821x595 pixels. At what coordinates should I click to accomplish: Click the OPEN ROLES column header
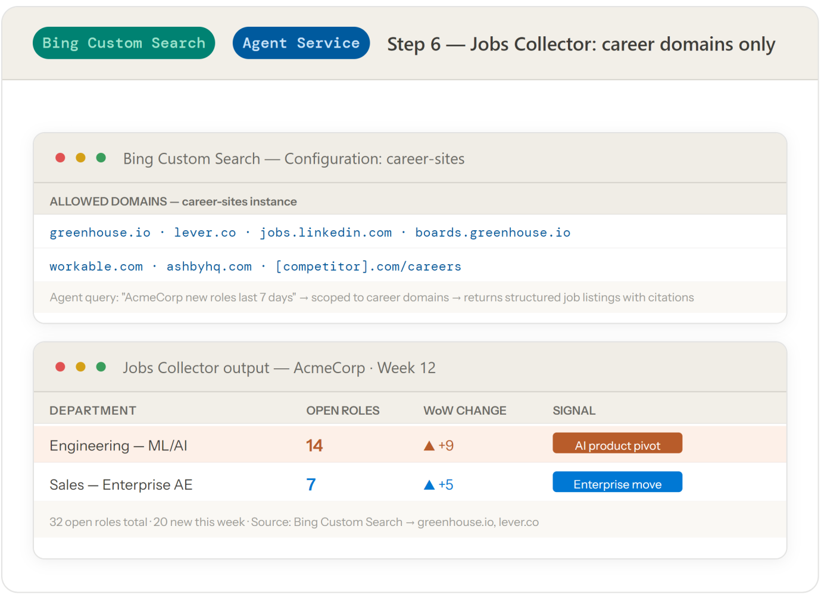click(343, 411)
